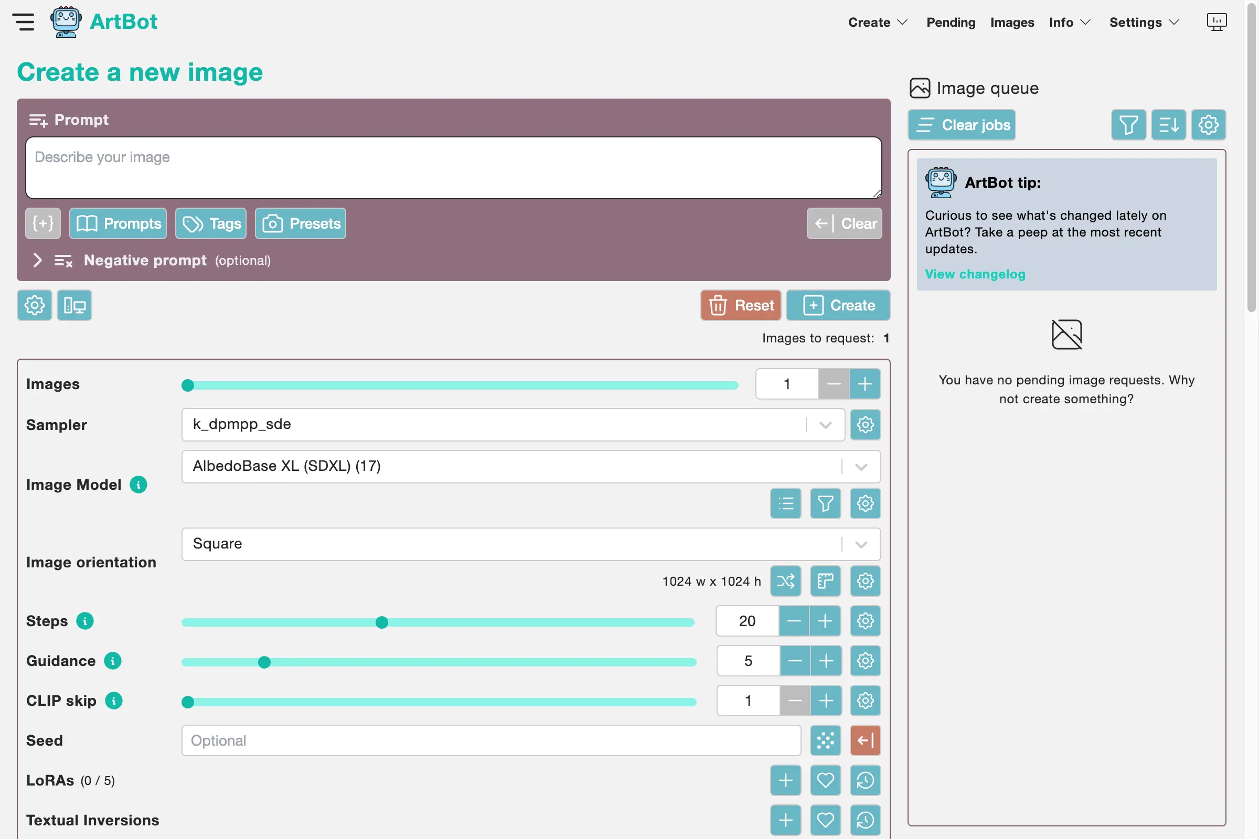This screenshot has height=839, width=1259.
Task: Toggle the layout view icon below prompt
Action: click(x=74, y=306)
